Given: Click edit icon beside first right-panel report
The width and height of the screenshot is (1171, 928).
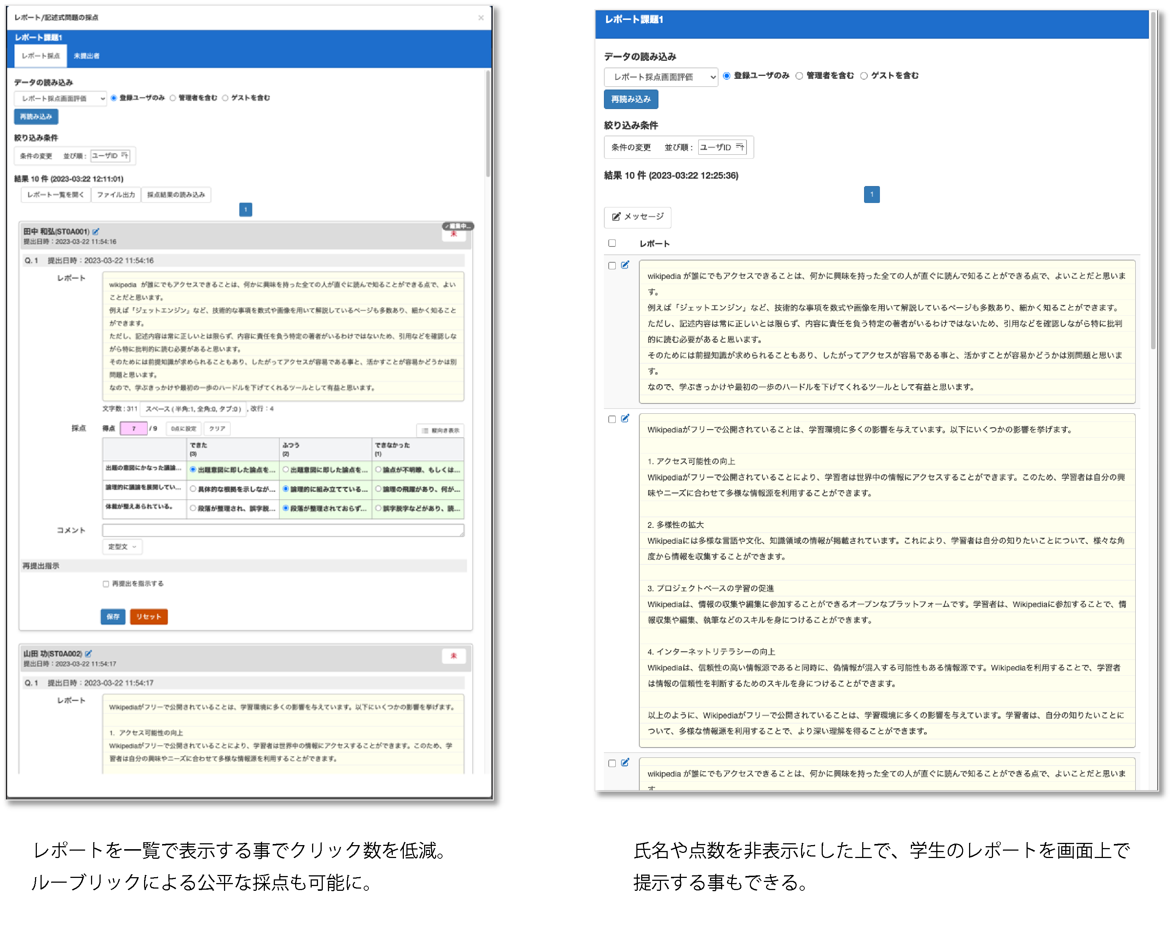Looking at the screenshot, I should pyautogui.click(x=625, y=265).
